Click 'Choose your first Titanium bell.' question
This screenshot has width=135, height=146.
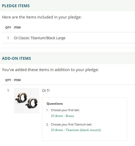click(71, 124)
